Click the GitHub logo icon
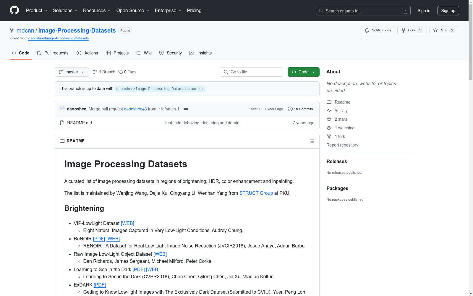The image size is (473, 296). pyautogui.click(x=14, y=10)
